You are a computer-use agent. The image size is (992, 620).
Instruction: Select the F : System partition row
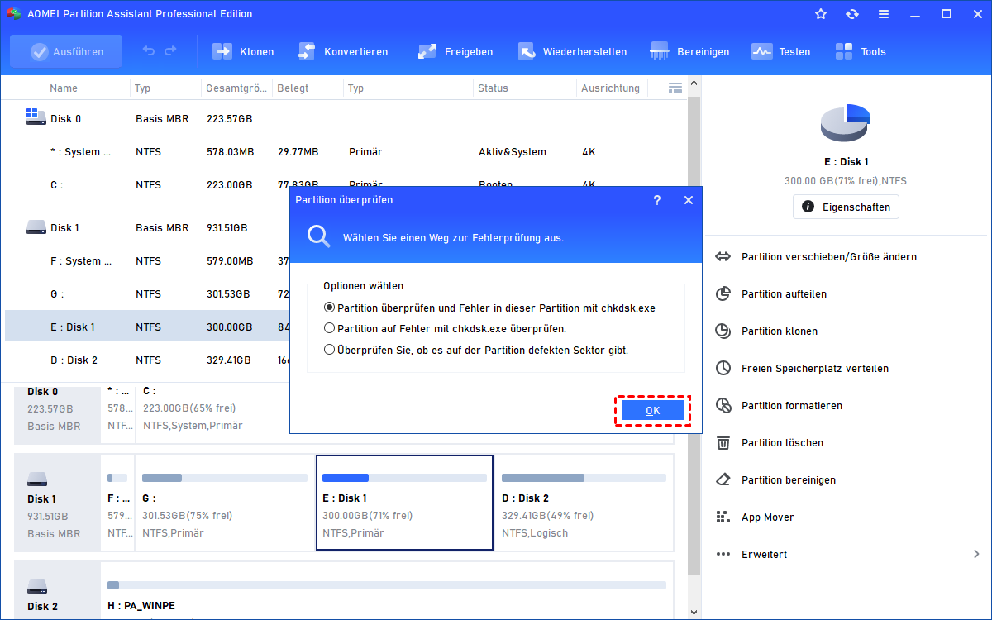coord(149,260)
